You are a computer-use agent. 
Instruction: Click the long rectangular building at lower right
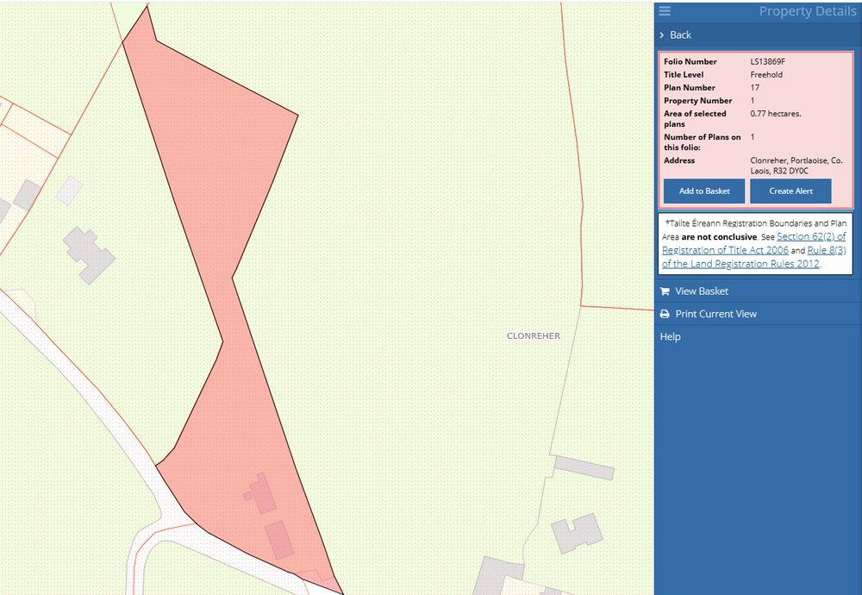tap(584, 467)
